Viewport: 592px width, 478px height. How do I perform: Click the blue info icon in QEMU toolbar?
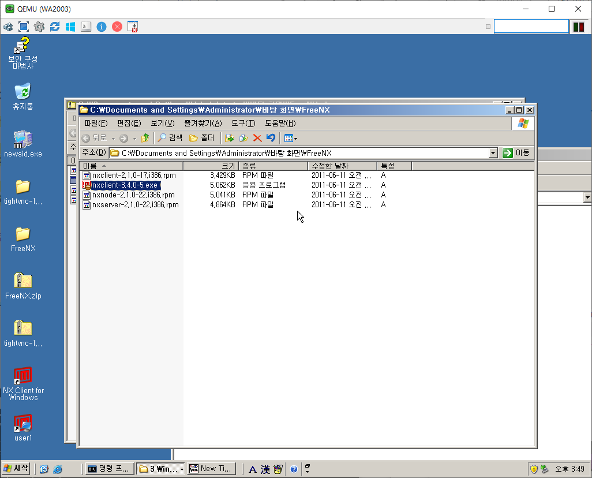102,27
